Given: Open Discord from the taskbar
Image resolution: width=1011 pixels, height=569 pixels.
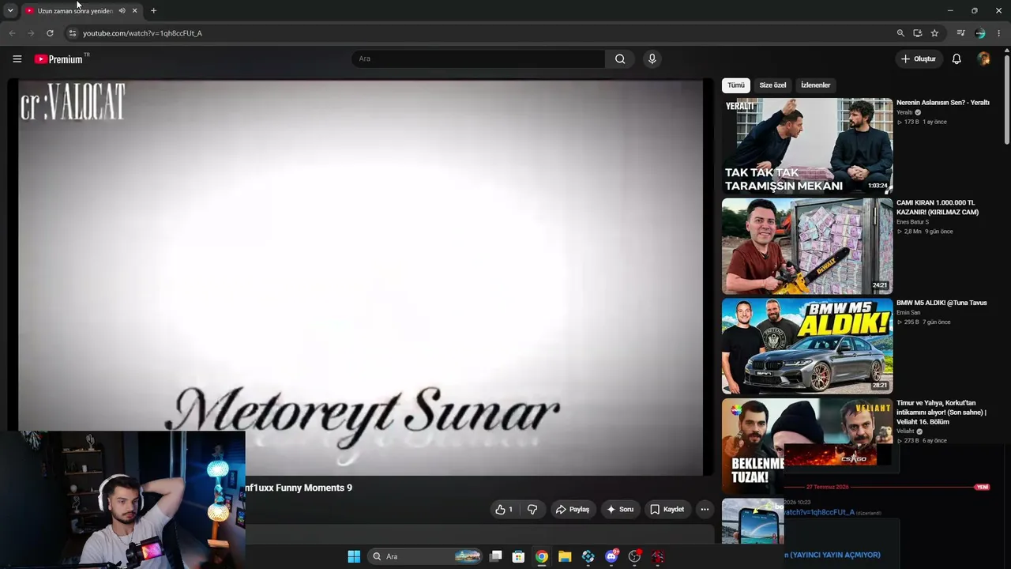Looking at the screenshot, I should (x=611, y=556).
